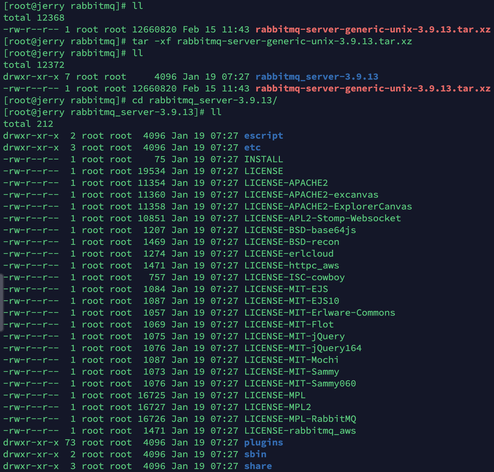Click the blue rabbitmq_server-3.9.13 directory entry
This screenshot has height=472, width=494.
coord(317,77)
